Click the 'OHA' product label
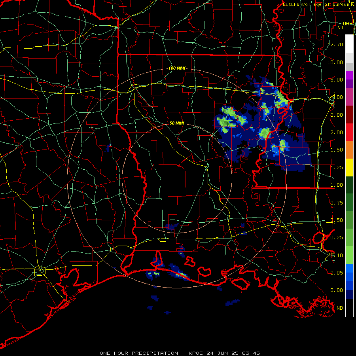The height and width of the screenshot is (356, 356). [348, 24]
